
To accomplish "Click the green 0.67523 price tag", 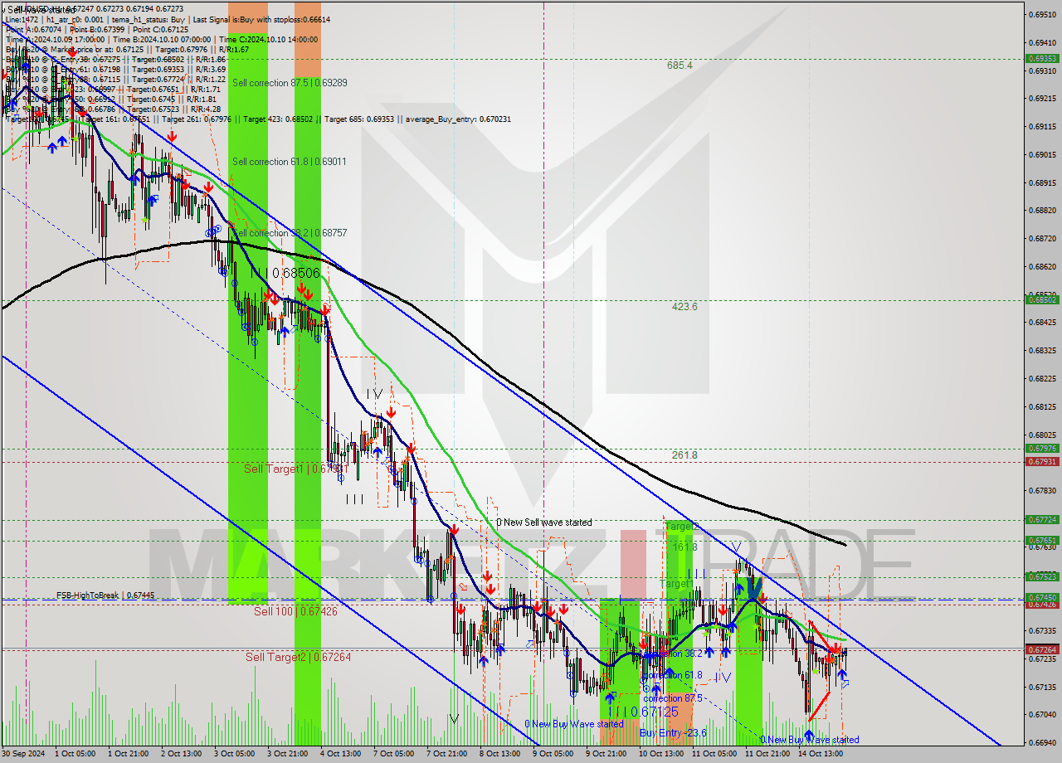I will pos(1042,576).
